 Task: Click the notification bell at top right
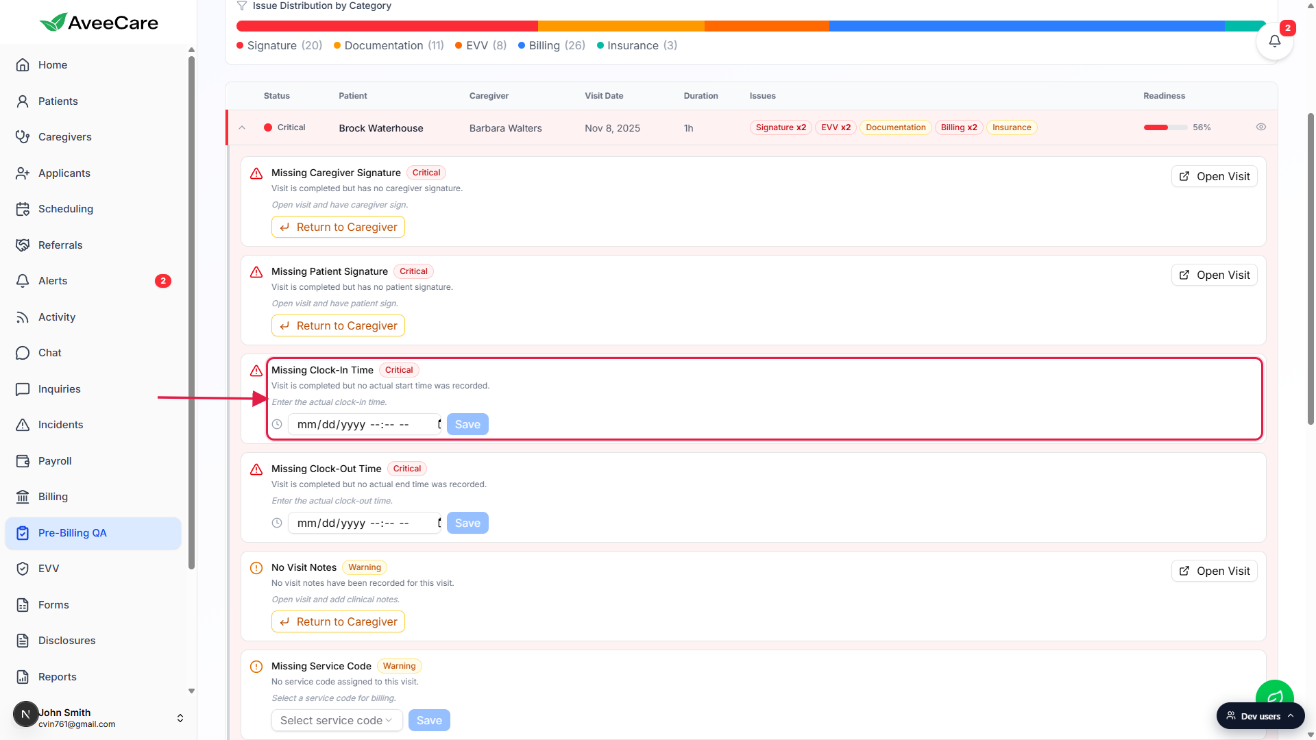[x=1274, y=41]
